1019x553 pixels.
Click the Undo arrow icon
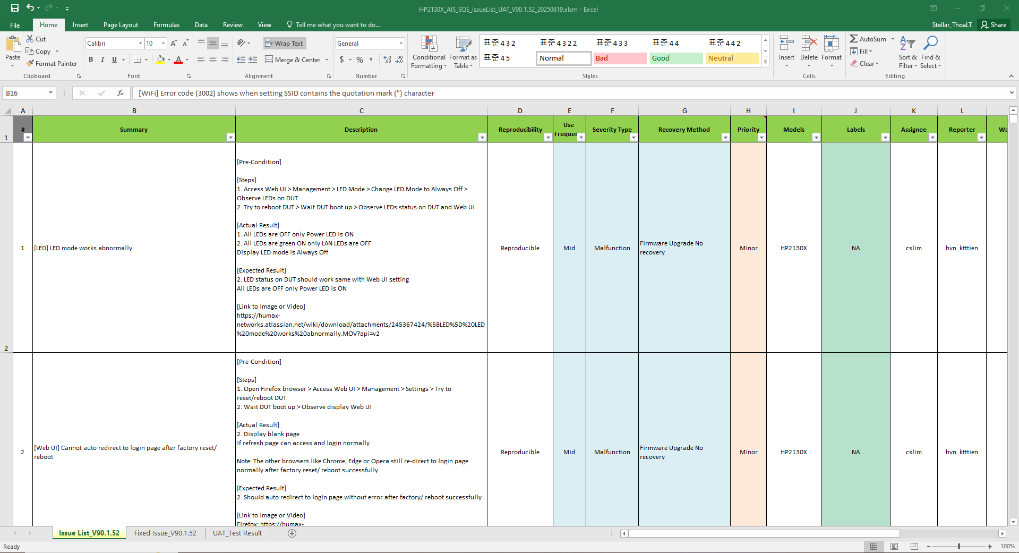(30, 8)
